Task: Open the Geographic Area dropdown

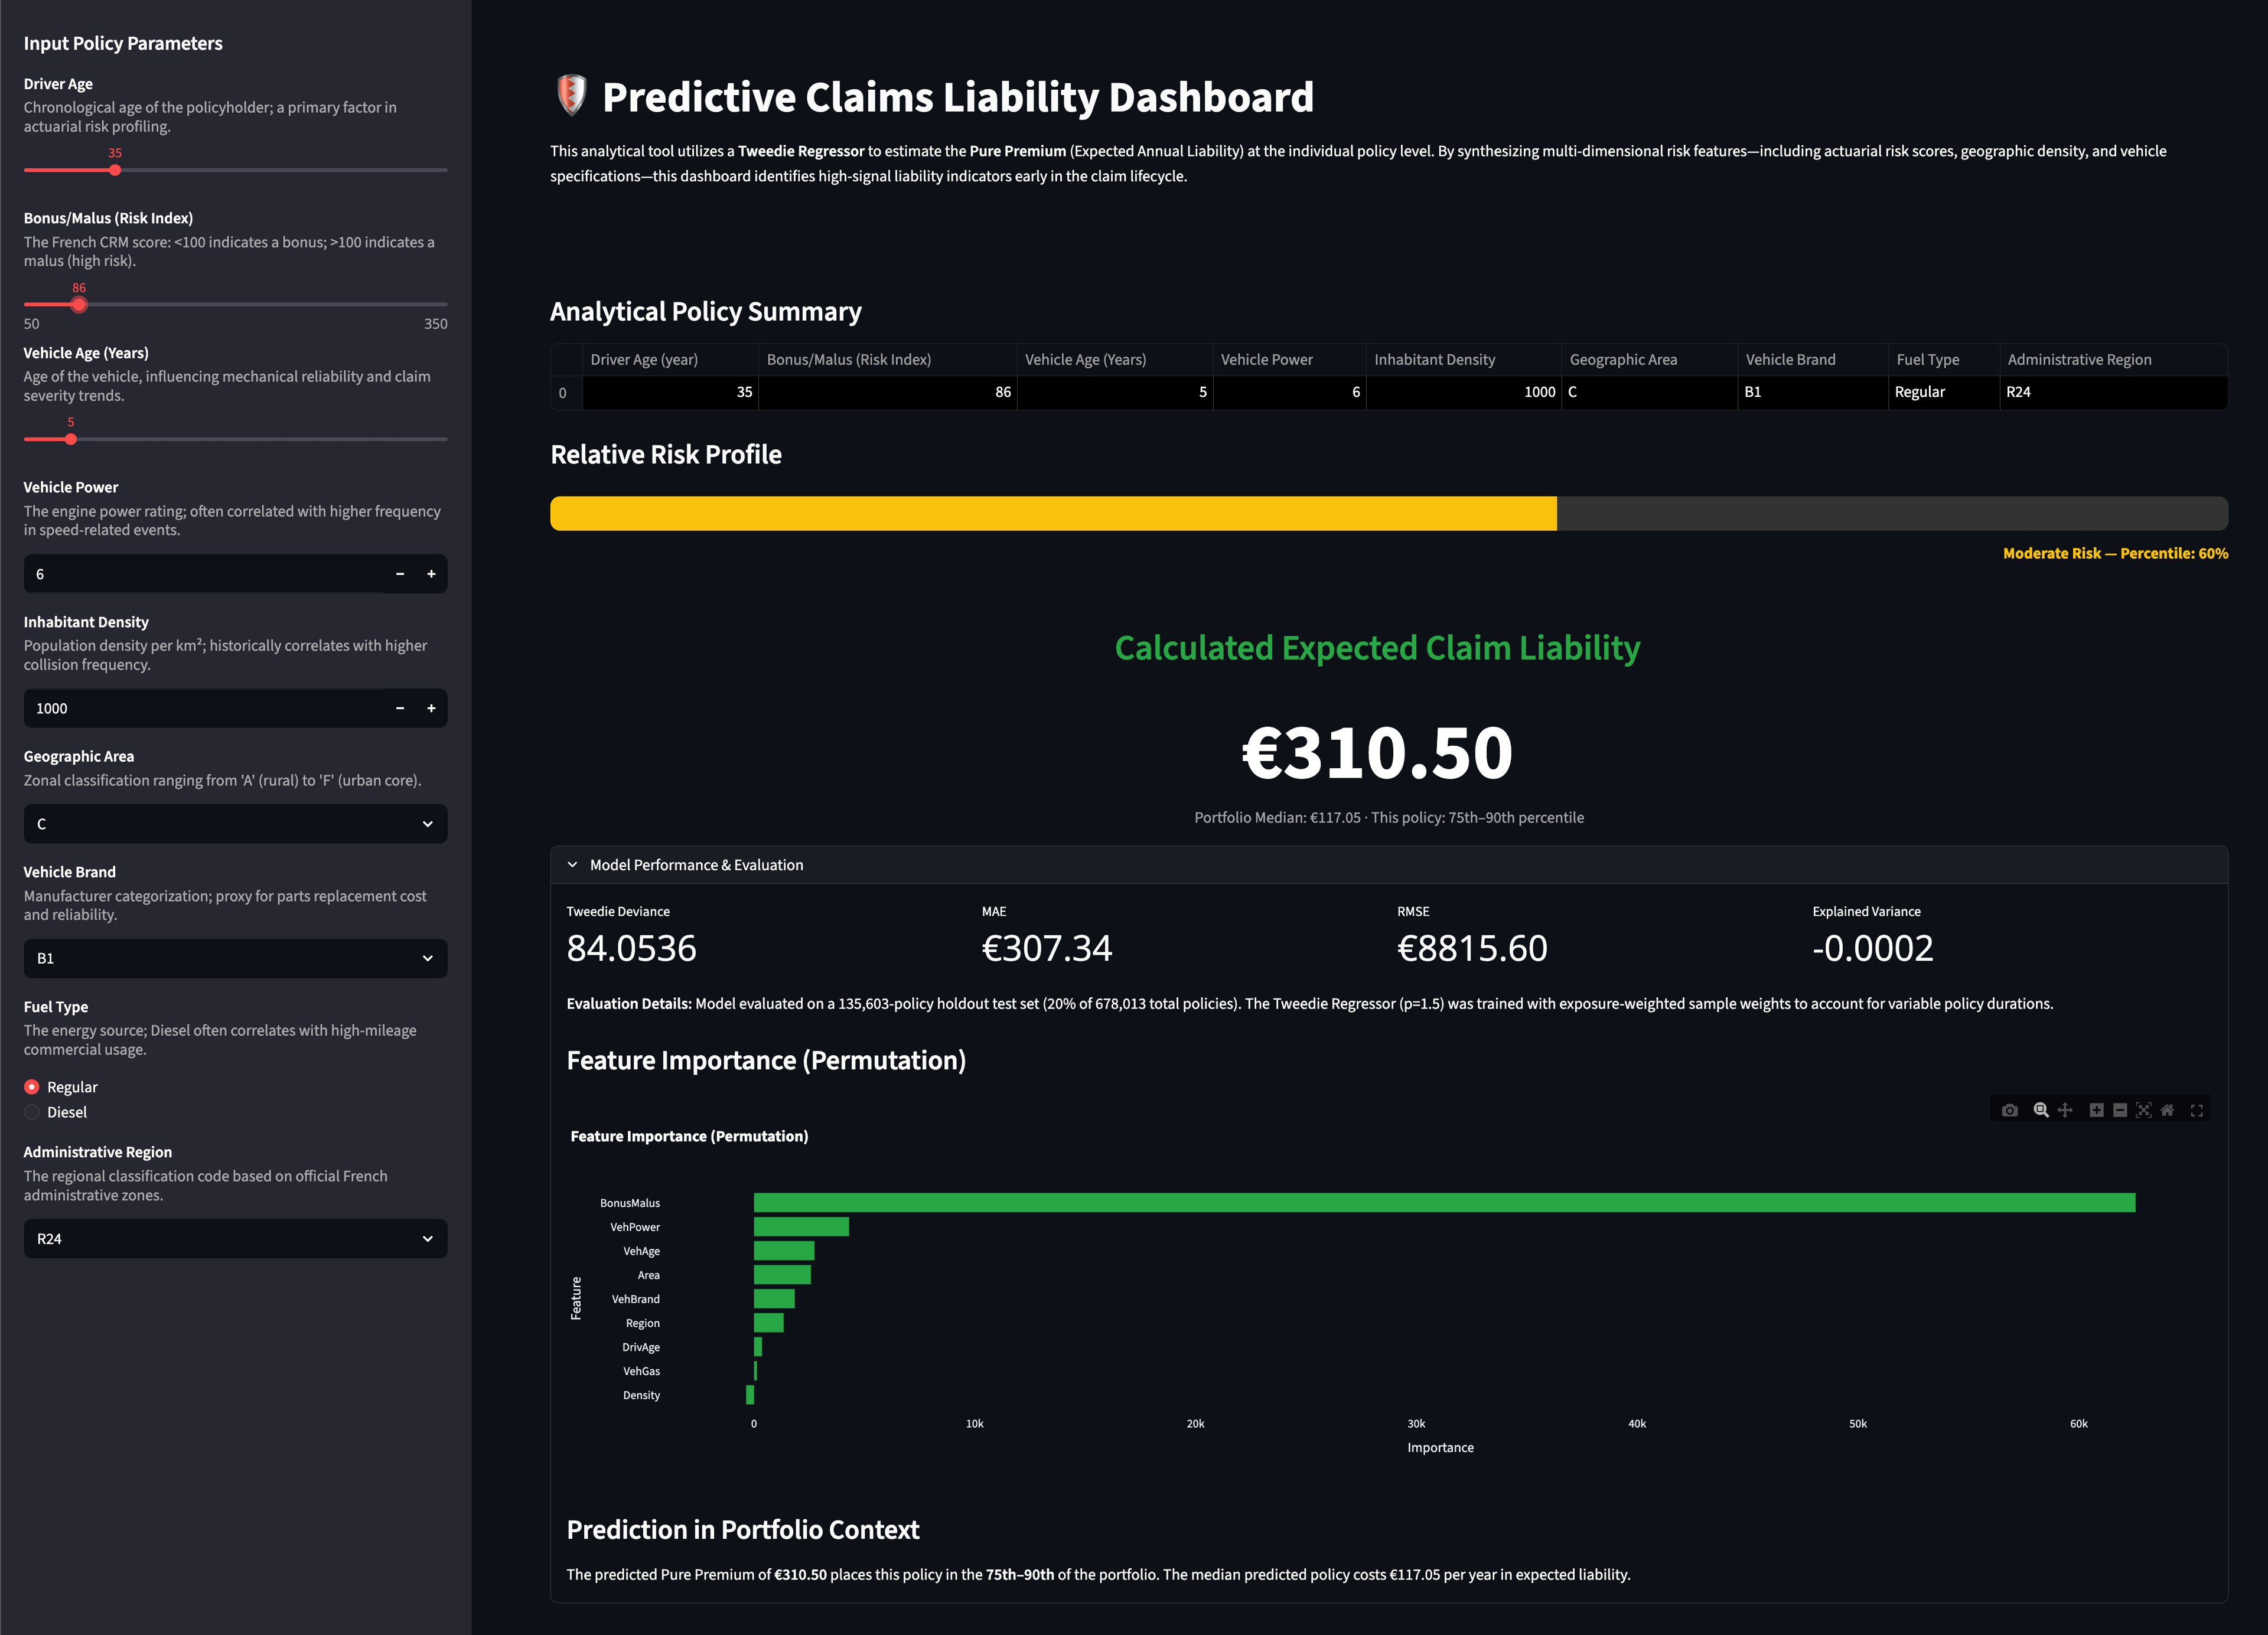Action: [x=234, y=823]
